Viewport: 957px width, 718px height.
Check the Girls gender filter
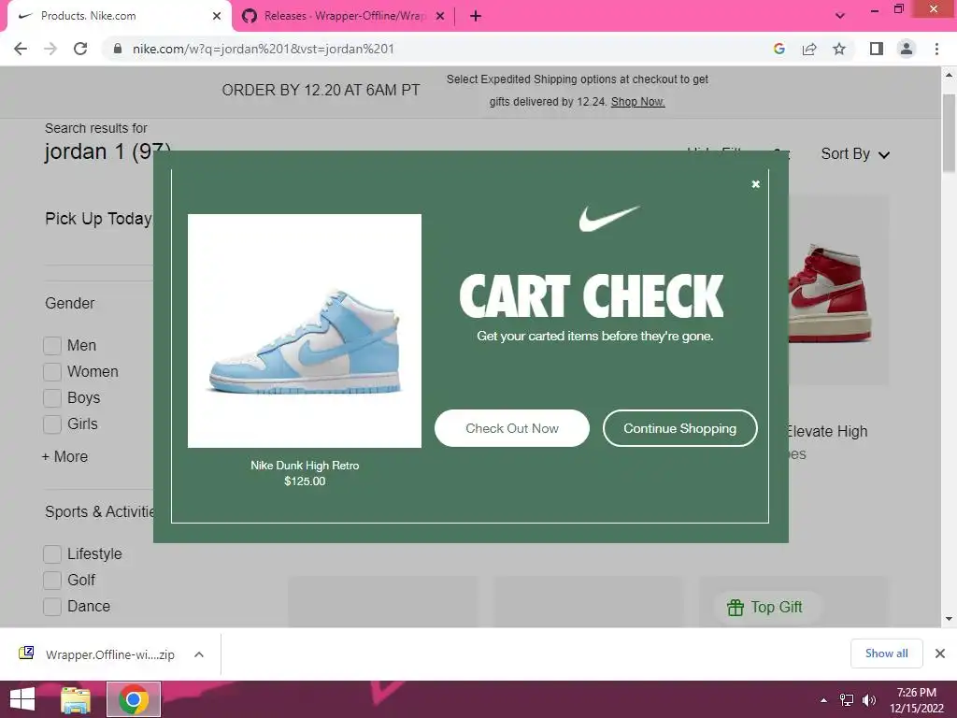[52, 424]
